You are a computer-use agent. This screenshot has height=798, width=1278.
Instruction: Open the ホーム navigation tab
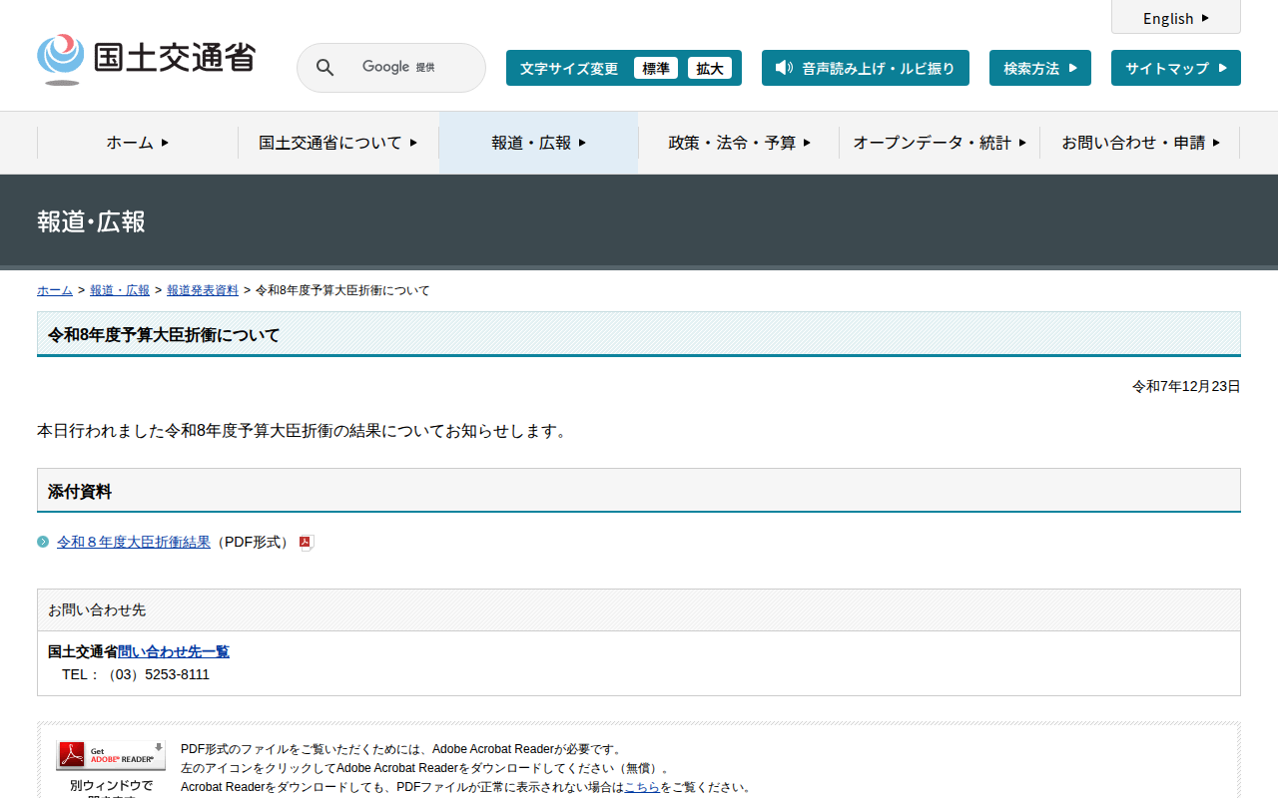(x=138, y=143)
